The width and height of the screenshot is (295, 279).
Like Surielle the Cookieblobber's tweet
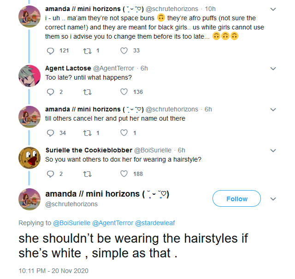[x=124, y=174]
